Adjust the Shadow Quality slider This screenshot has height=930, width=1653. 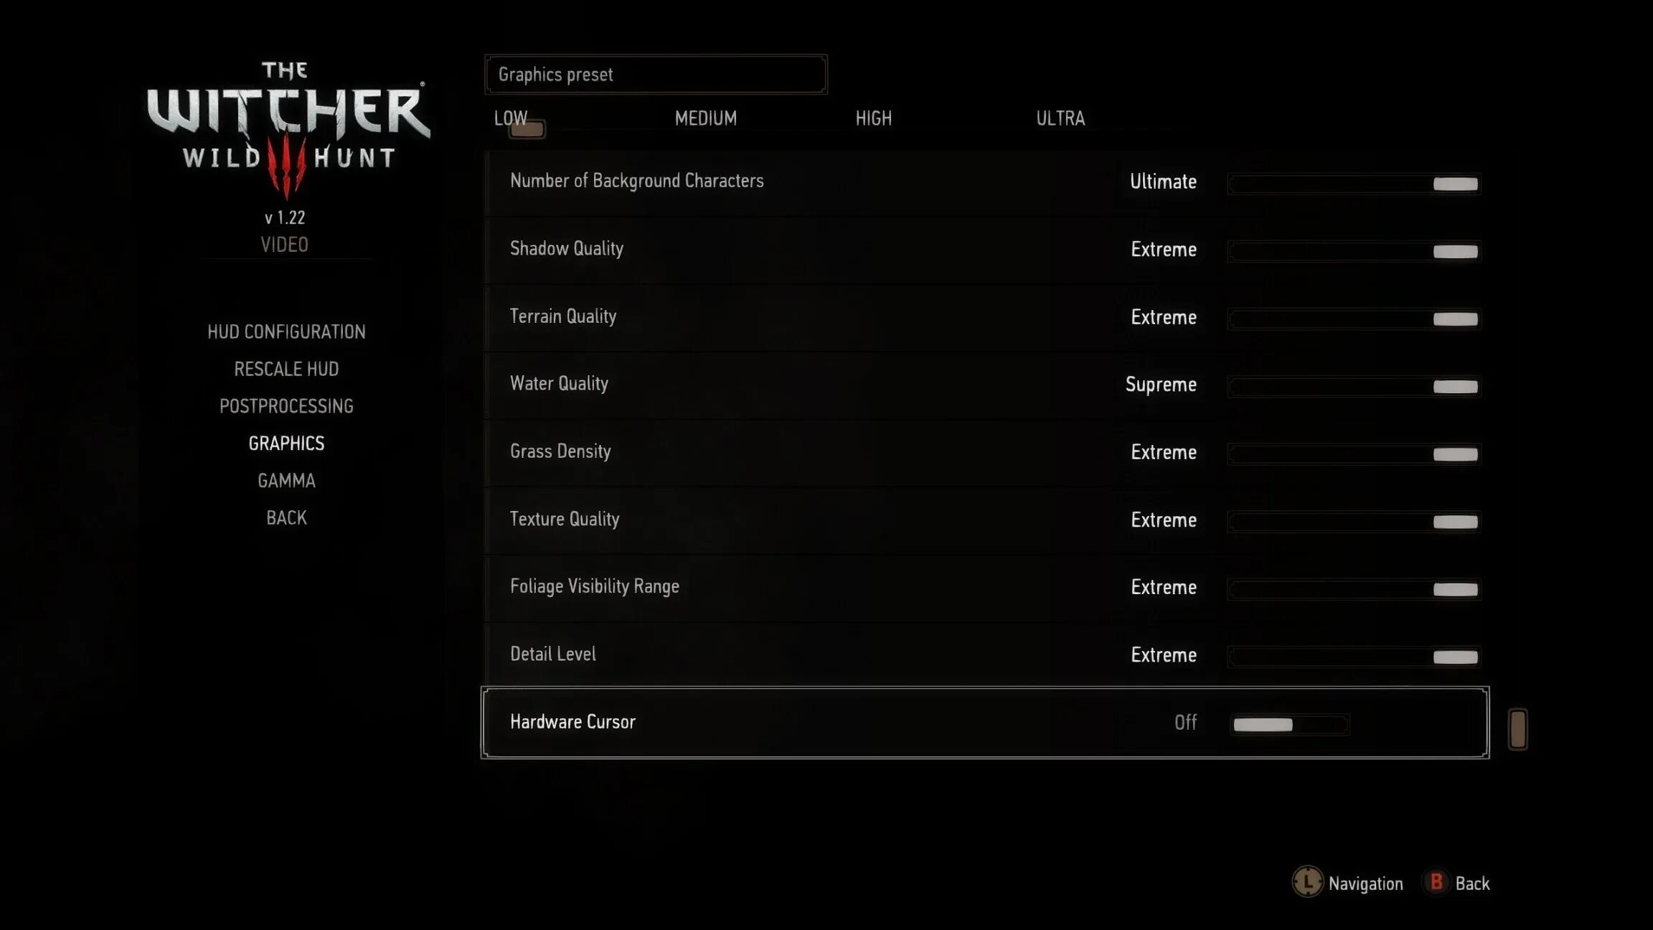tap(1453, 250)
